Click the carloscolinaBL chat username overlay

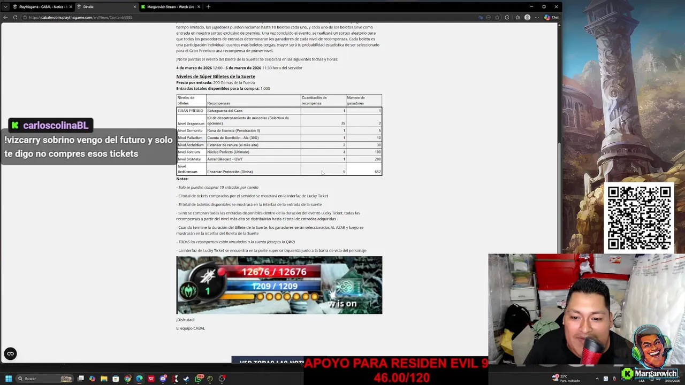[x=50, y=126]
